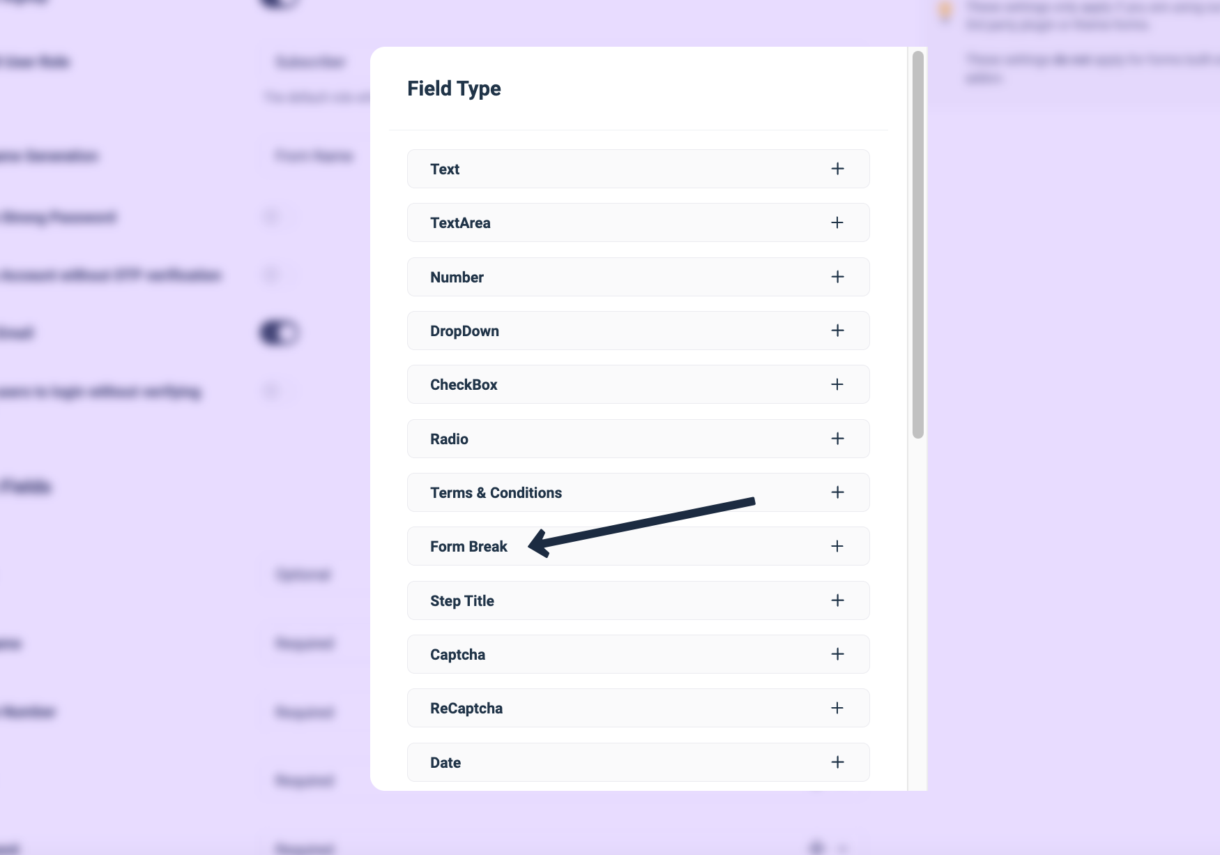Select the Captcha field type label
Viewport: 1220px width, 855px height.
pos(457,655)
